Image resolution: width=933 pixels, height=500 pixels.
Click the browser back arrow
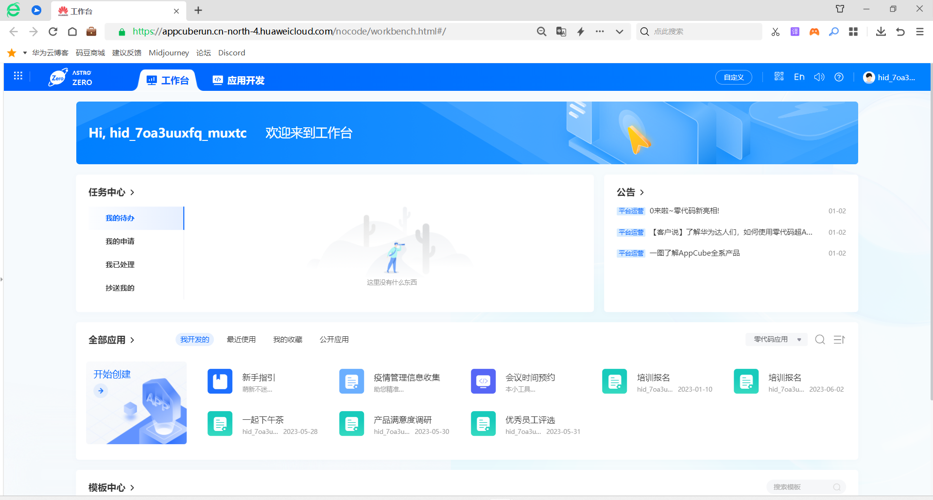pos(14,32)
